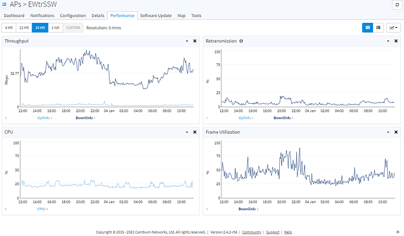
Task: Close the CPU panel
Action: [195, 132]
